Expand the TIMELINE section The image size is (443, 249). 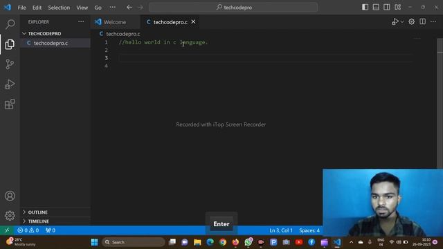[55, 221]
